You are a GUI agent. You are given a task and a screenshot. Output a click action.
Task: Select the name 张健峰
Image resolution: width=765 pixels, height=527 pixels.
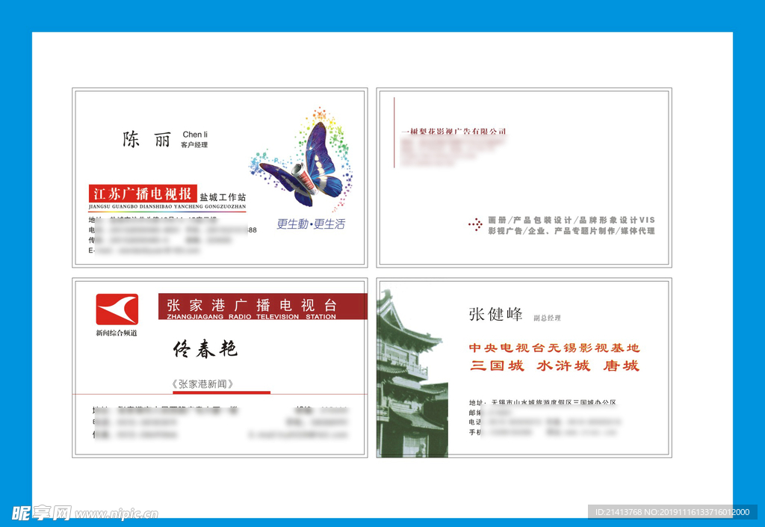[496, 314]
